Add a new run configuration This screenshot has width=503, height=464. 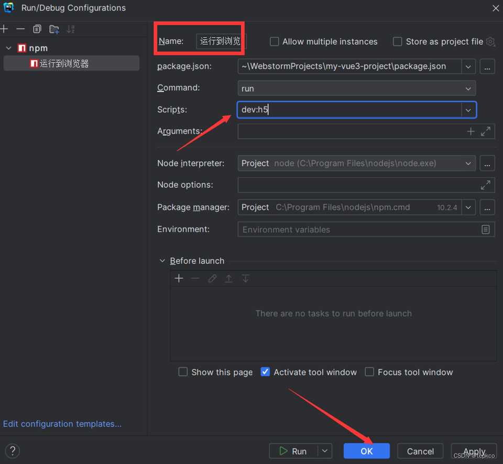[x=4, y=29]
